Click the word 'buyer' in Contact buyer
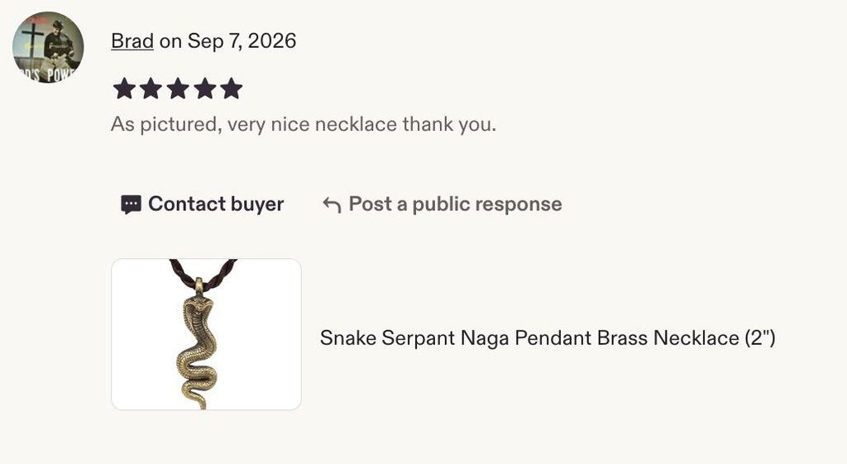The image size is (847, 464). click(257, 204)
